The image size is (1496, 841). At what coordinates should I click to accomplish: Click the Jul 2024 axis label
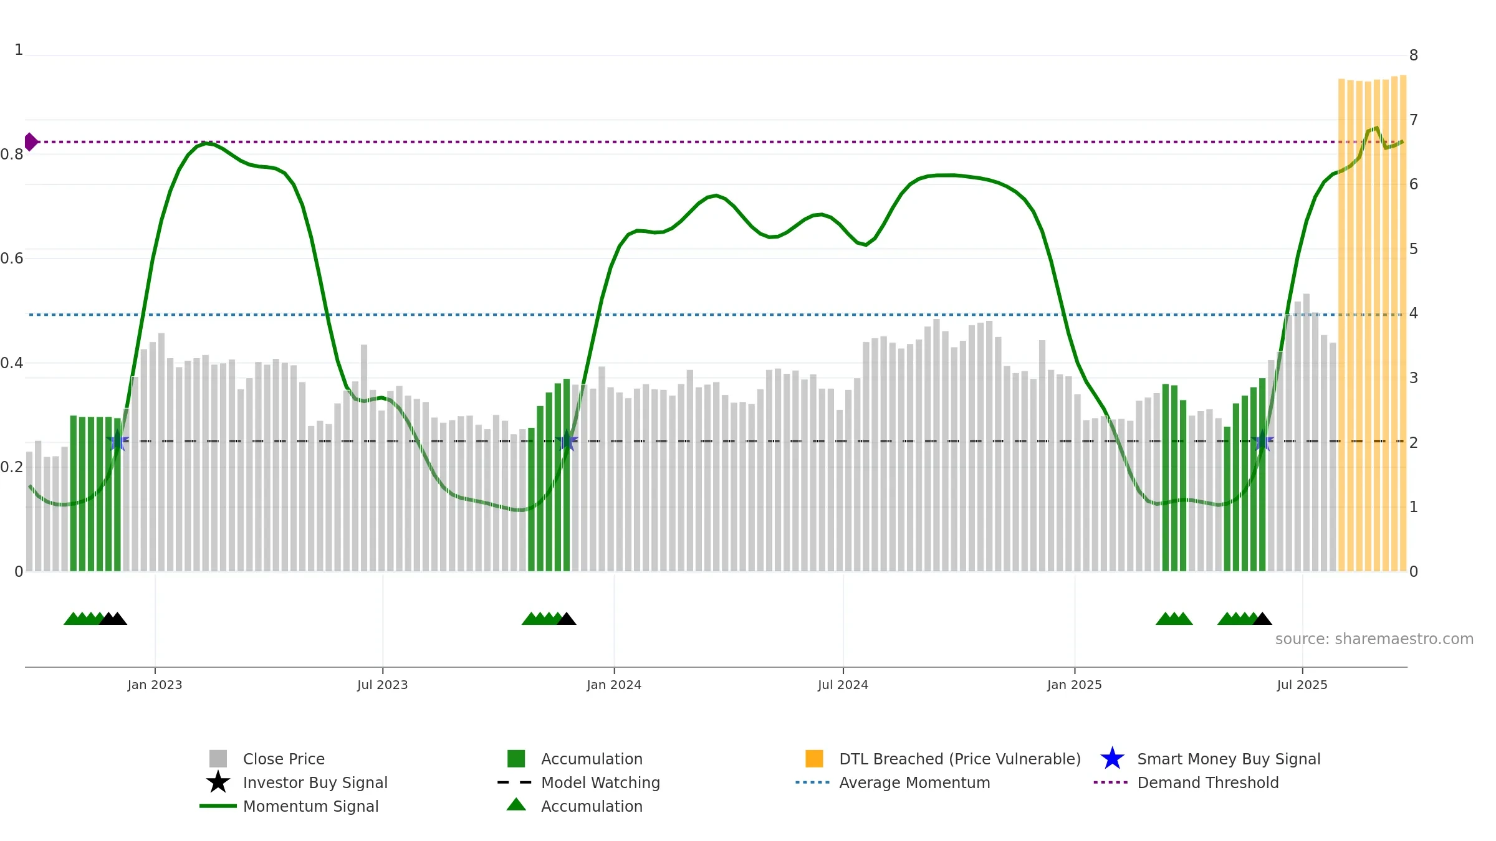(x=843, y=685)
